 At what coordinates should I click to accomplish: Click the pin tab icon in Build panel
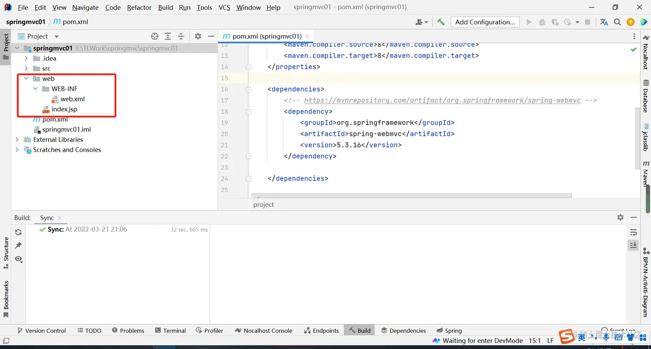(x=18, y=245)
